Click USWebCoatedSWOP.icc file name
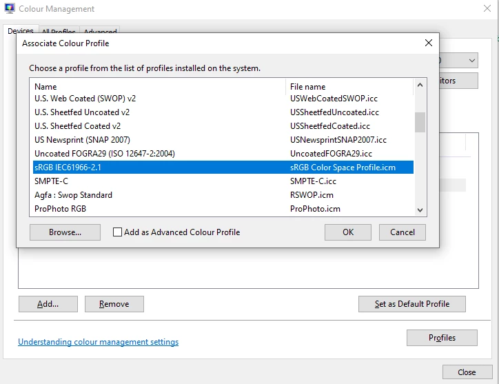This screenshot has height=384, width=499. (334, 99)
